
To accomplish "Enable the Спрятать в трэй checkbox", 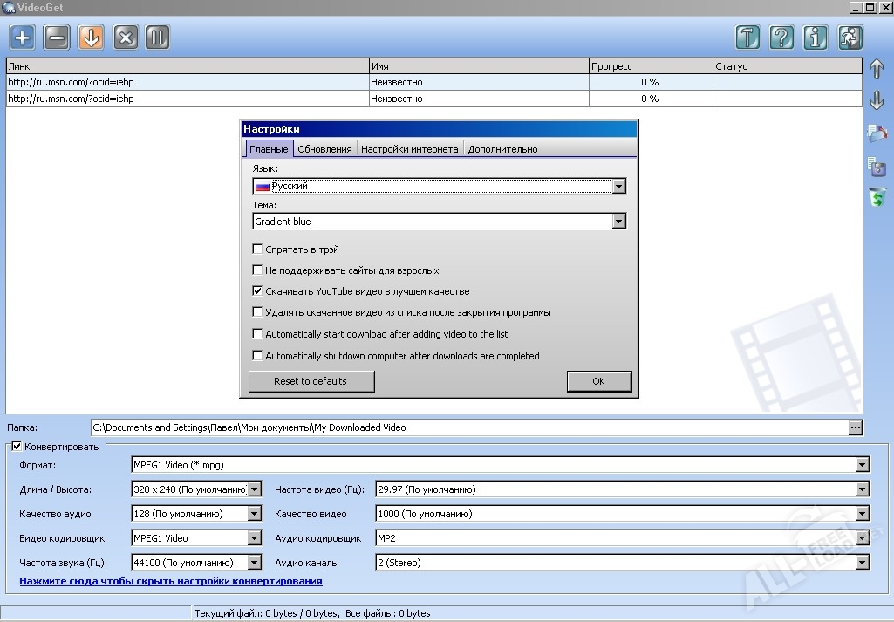I will coord(257,249).
